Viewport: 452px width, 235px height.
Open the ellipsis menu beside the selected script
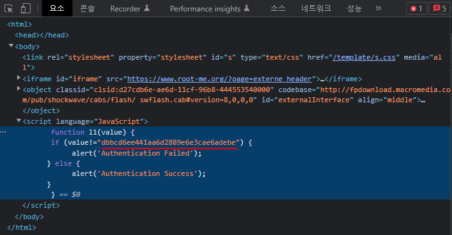(x=3, y=132)
